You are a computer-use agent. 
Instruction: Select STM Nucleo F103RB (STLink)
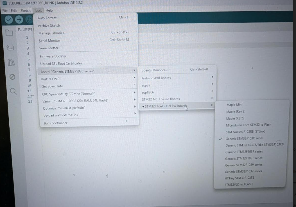tap(252, 132)
